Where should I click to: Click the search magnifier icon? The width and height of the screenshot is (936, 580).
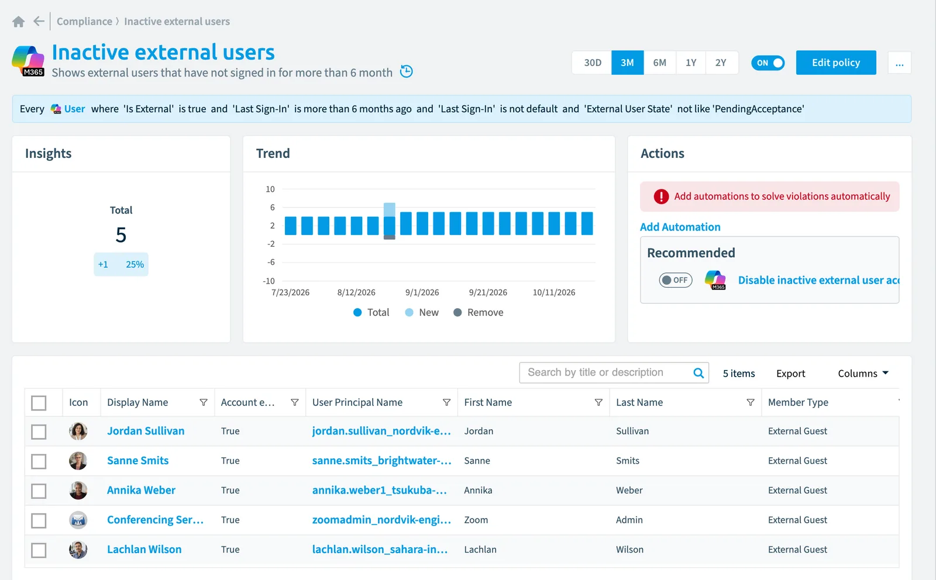point(698,373)
